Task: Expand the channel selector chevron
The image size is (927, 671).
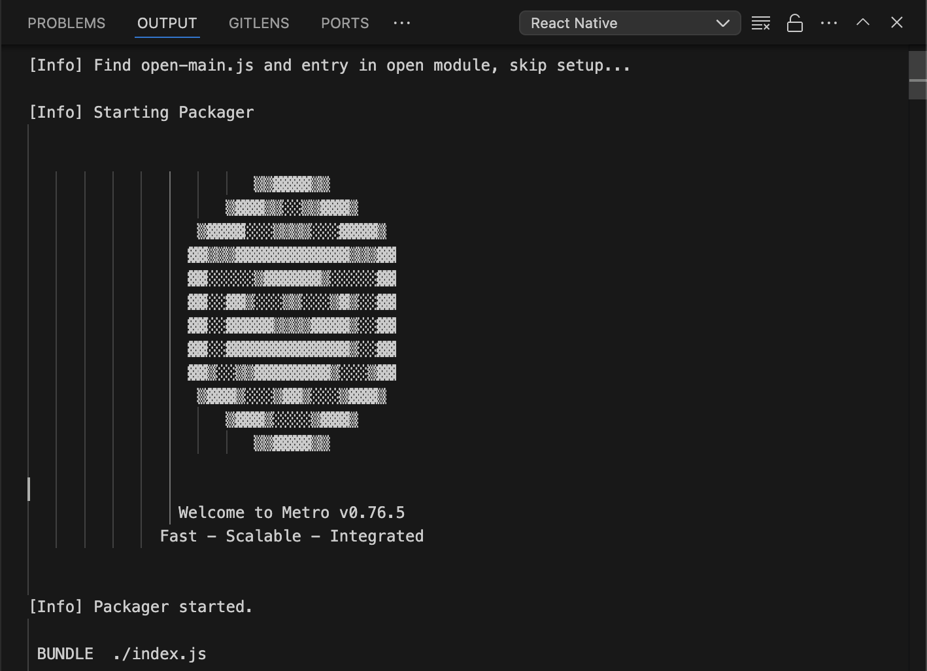Action: point(723,23)
